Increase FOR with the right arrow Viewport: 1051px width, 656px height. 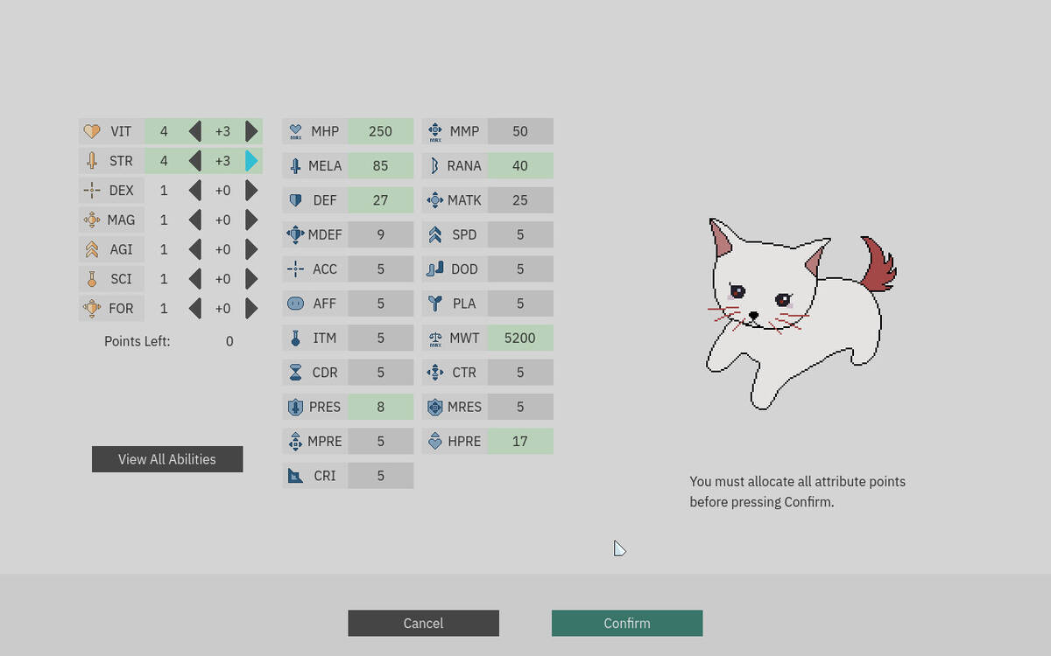[x=252, y=309]
